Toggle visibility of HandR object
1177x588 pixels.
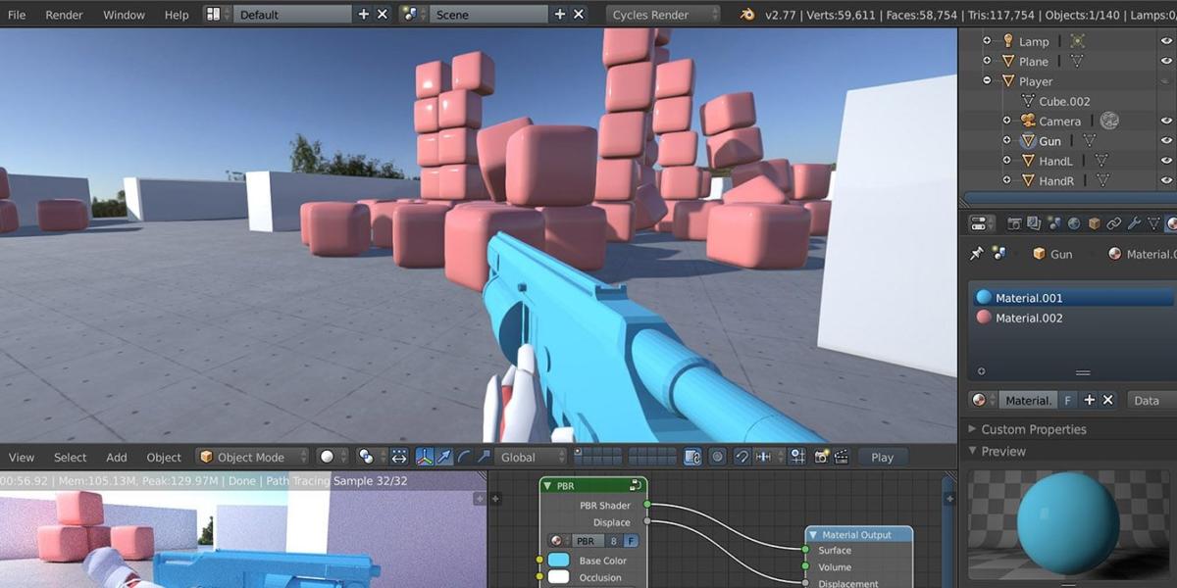click(1166, 180)
